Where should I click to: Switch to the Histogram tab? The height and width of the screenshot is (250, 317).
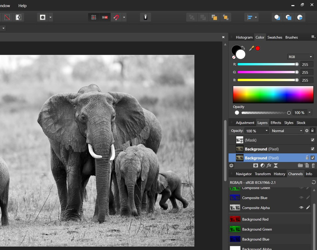point(244,37)
